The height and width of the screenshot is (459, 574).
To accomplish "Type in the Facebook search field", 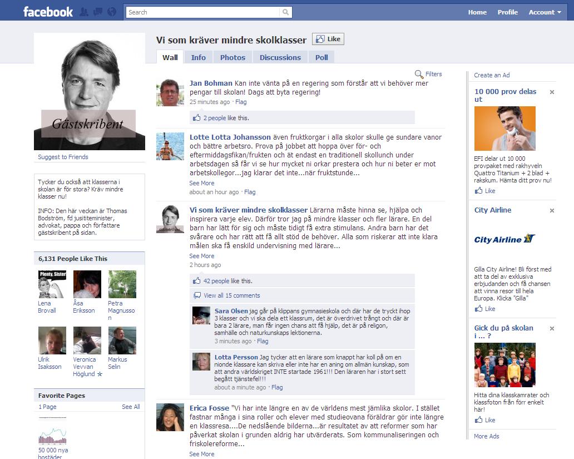I will pos(203,12).
